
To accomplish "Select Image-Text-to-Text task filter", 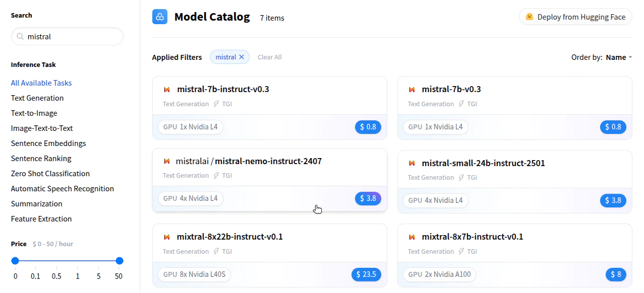I will point(42,128).
